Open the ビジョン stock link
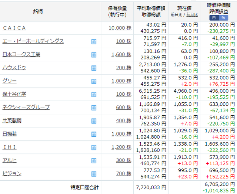 point(12,174)
